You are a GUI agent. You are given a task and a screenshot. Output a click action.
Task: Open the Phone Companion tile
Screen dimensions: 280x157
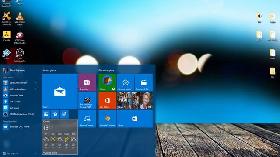87,119
